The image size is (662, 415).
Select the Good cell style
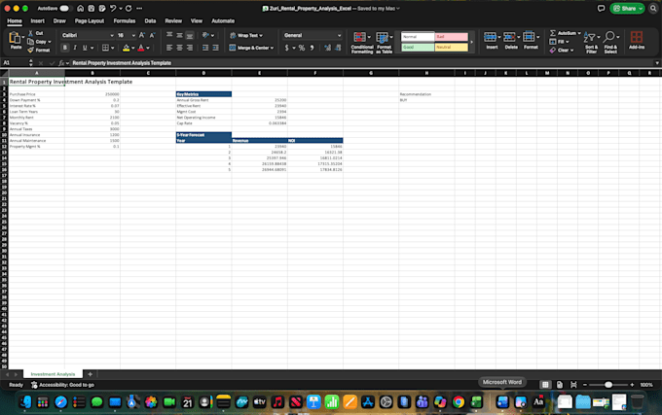(x=418, y=48)
